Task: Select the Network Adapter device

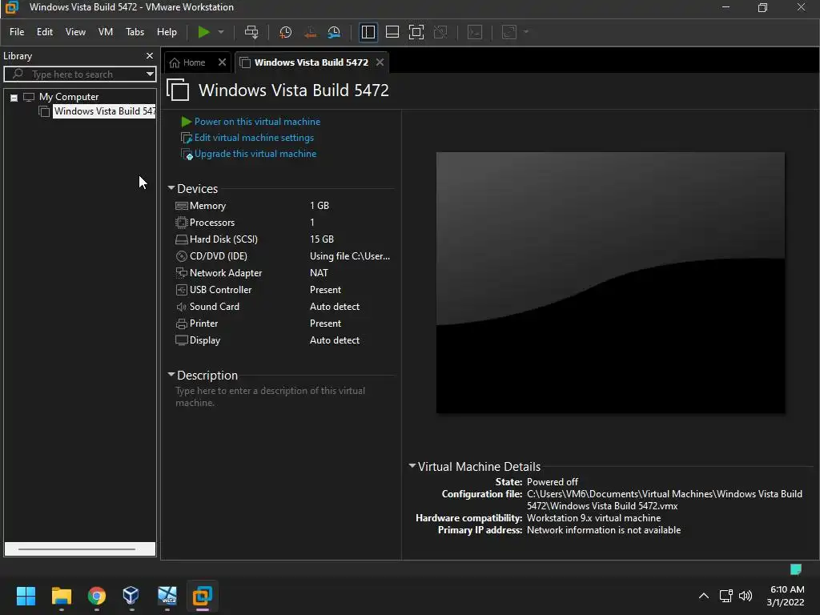Action: click(283, 272)
